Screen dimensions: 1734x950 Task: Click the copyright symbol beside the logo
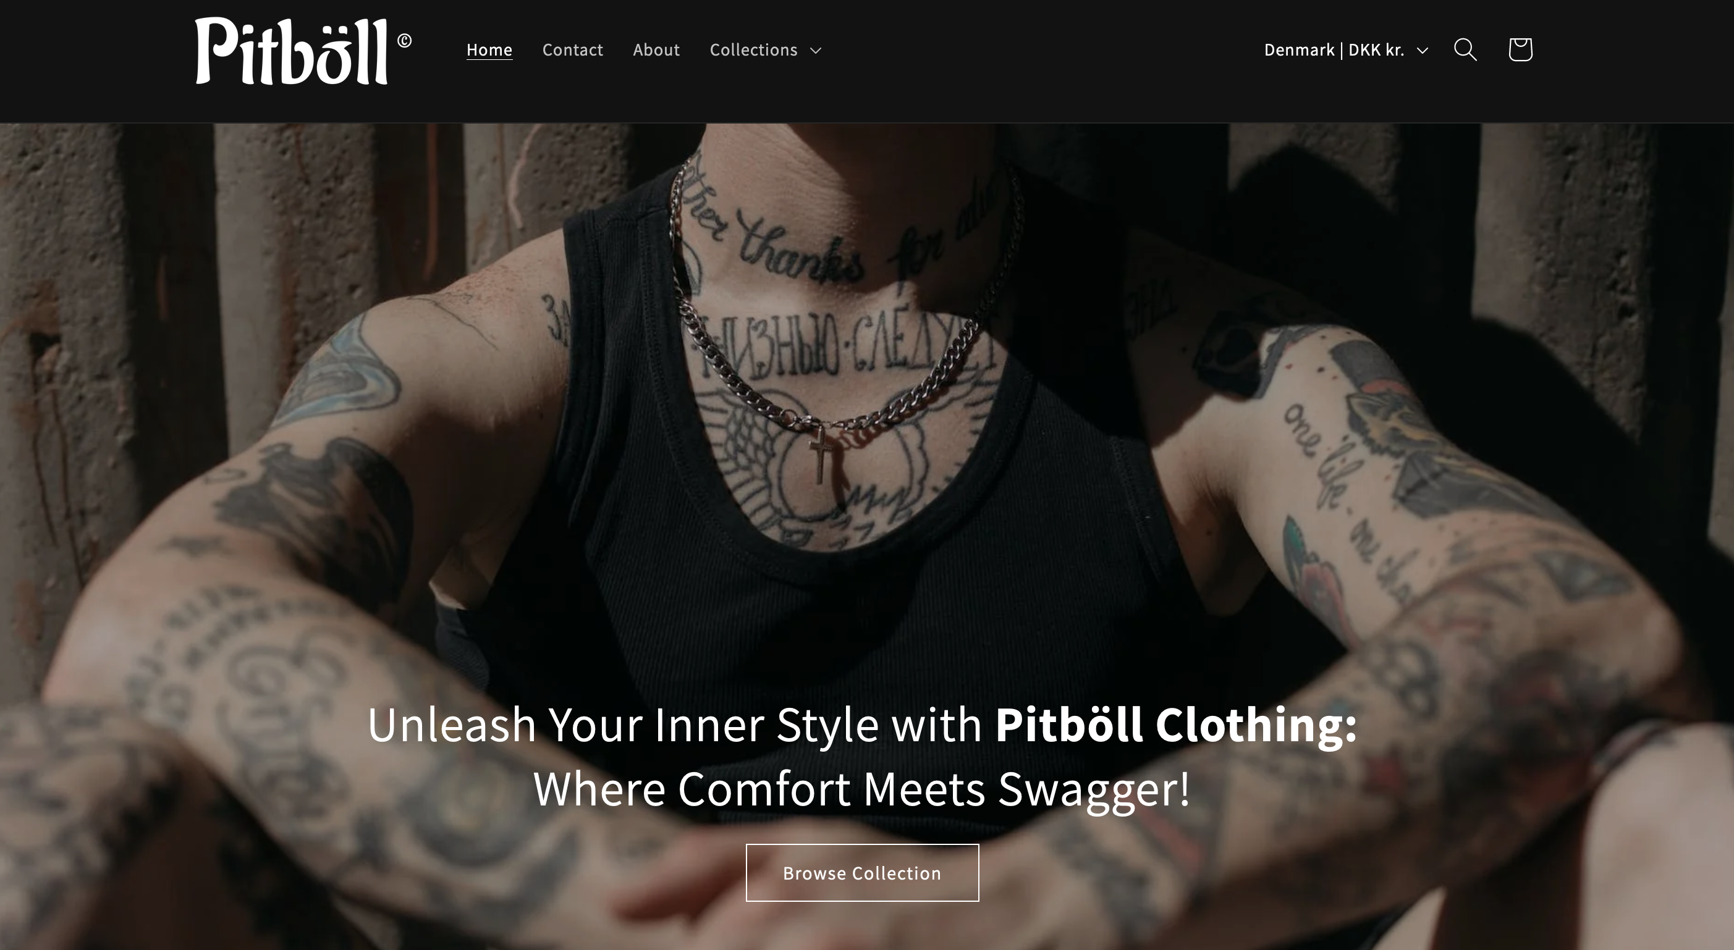click(x=404, y=41)
